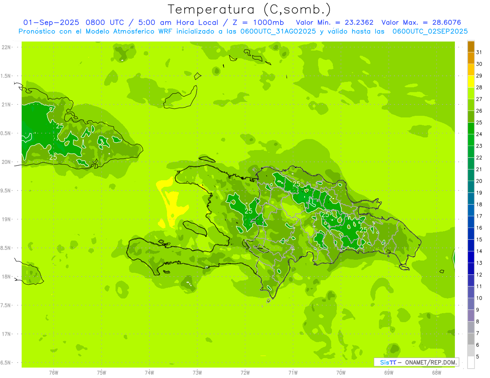
Task: Click latitude axis label "18N"
Action: coord(7,276)
